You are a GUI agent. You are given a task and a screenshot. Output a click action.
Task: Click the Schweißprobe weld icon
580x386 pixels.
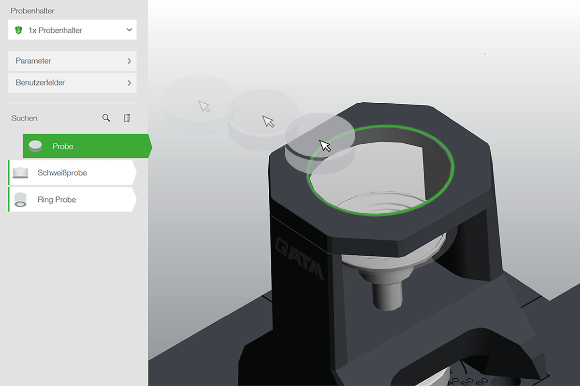pos(20,173)
